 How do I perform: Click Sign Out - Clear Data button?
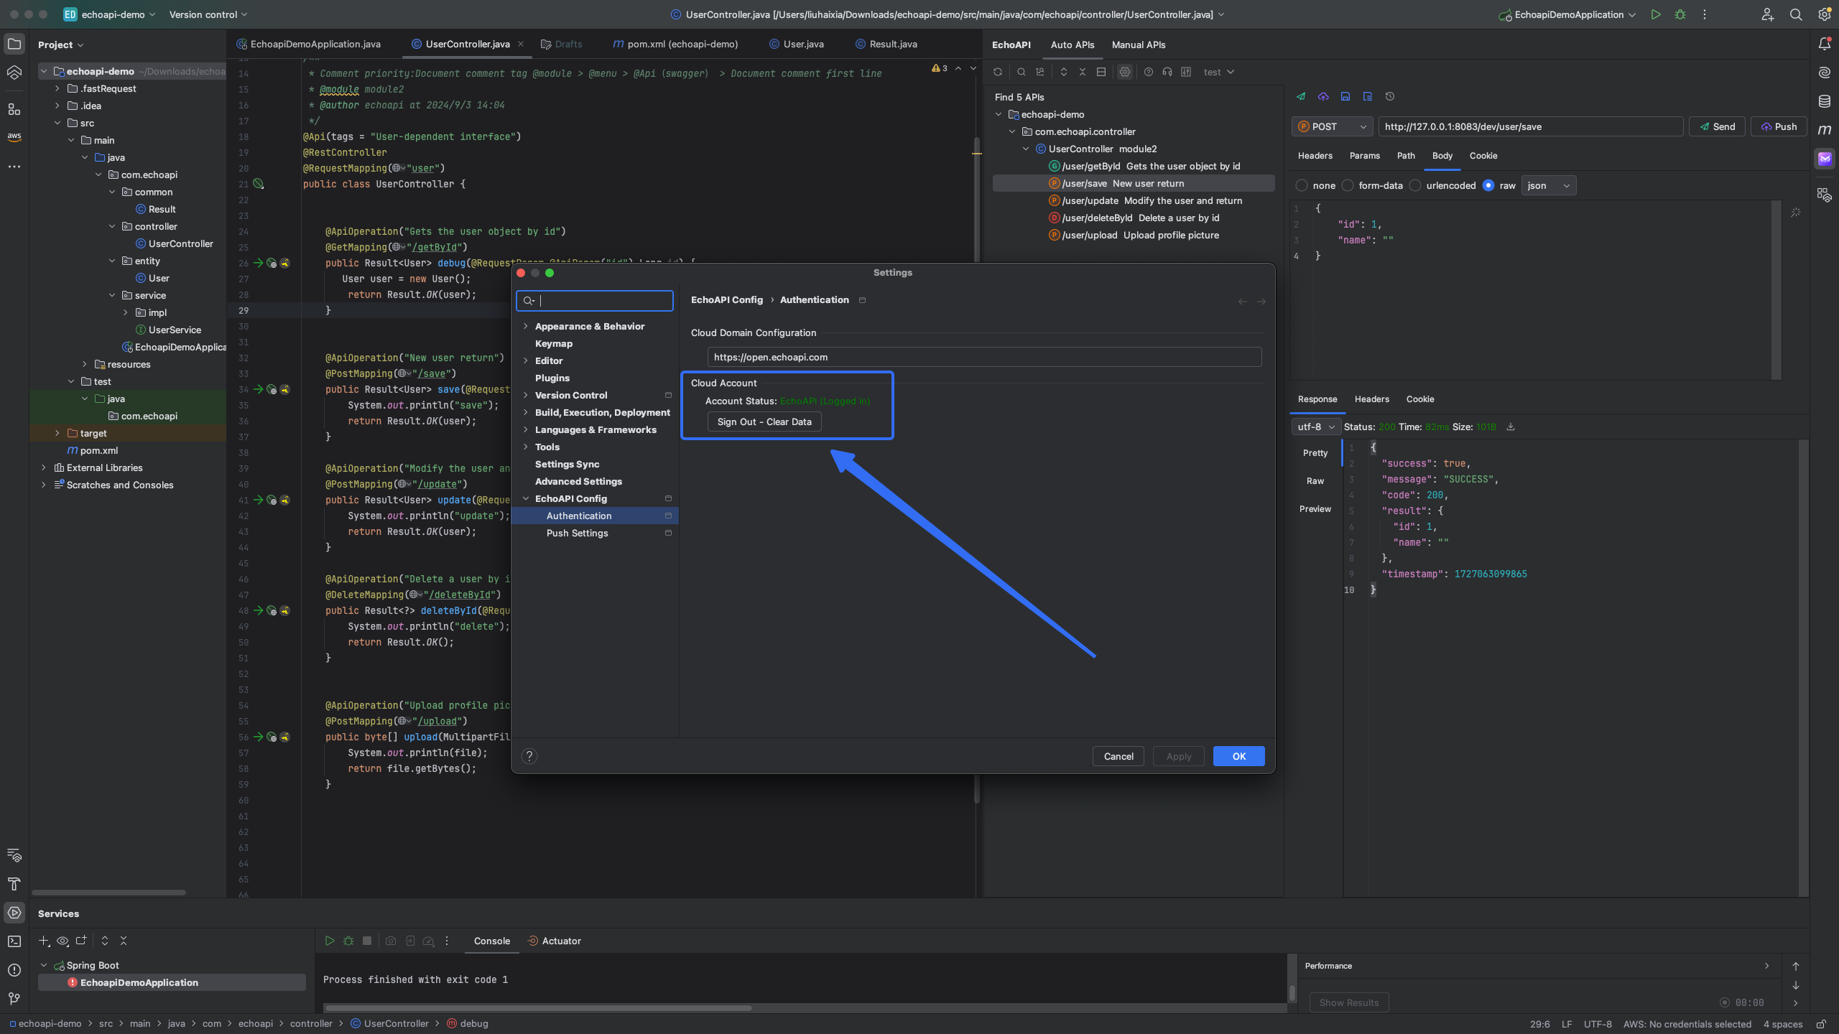point(764,421)
